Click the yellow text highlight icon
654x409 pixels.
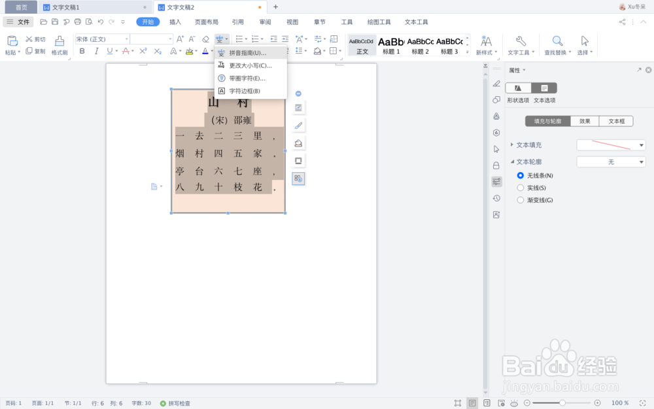[x=190, y=51]
